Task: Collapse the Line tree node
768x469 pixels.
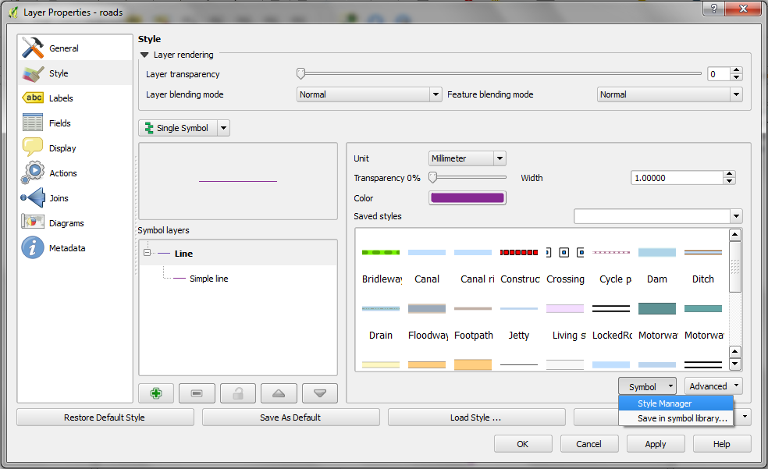Action: coord(147,253)
